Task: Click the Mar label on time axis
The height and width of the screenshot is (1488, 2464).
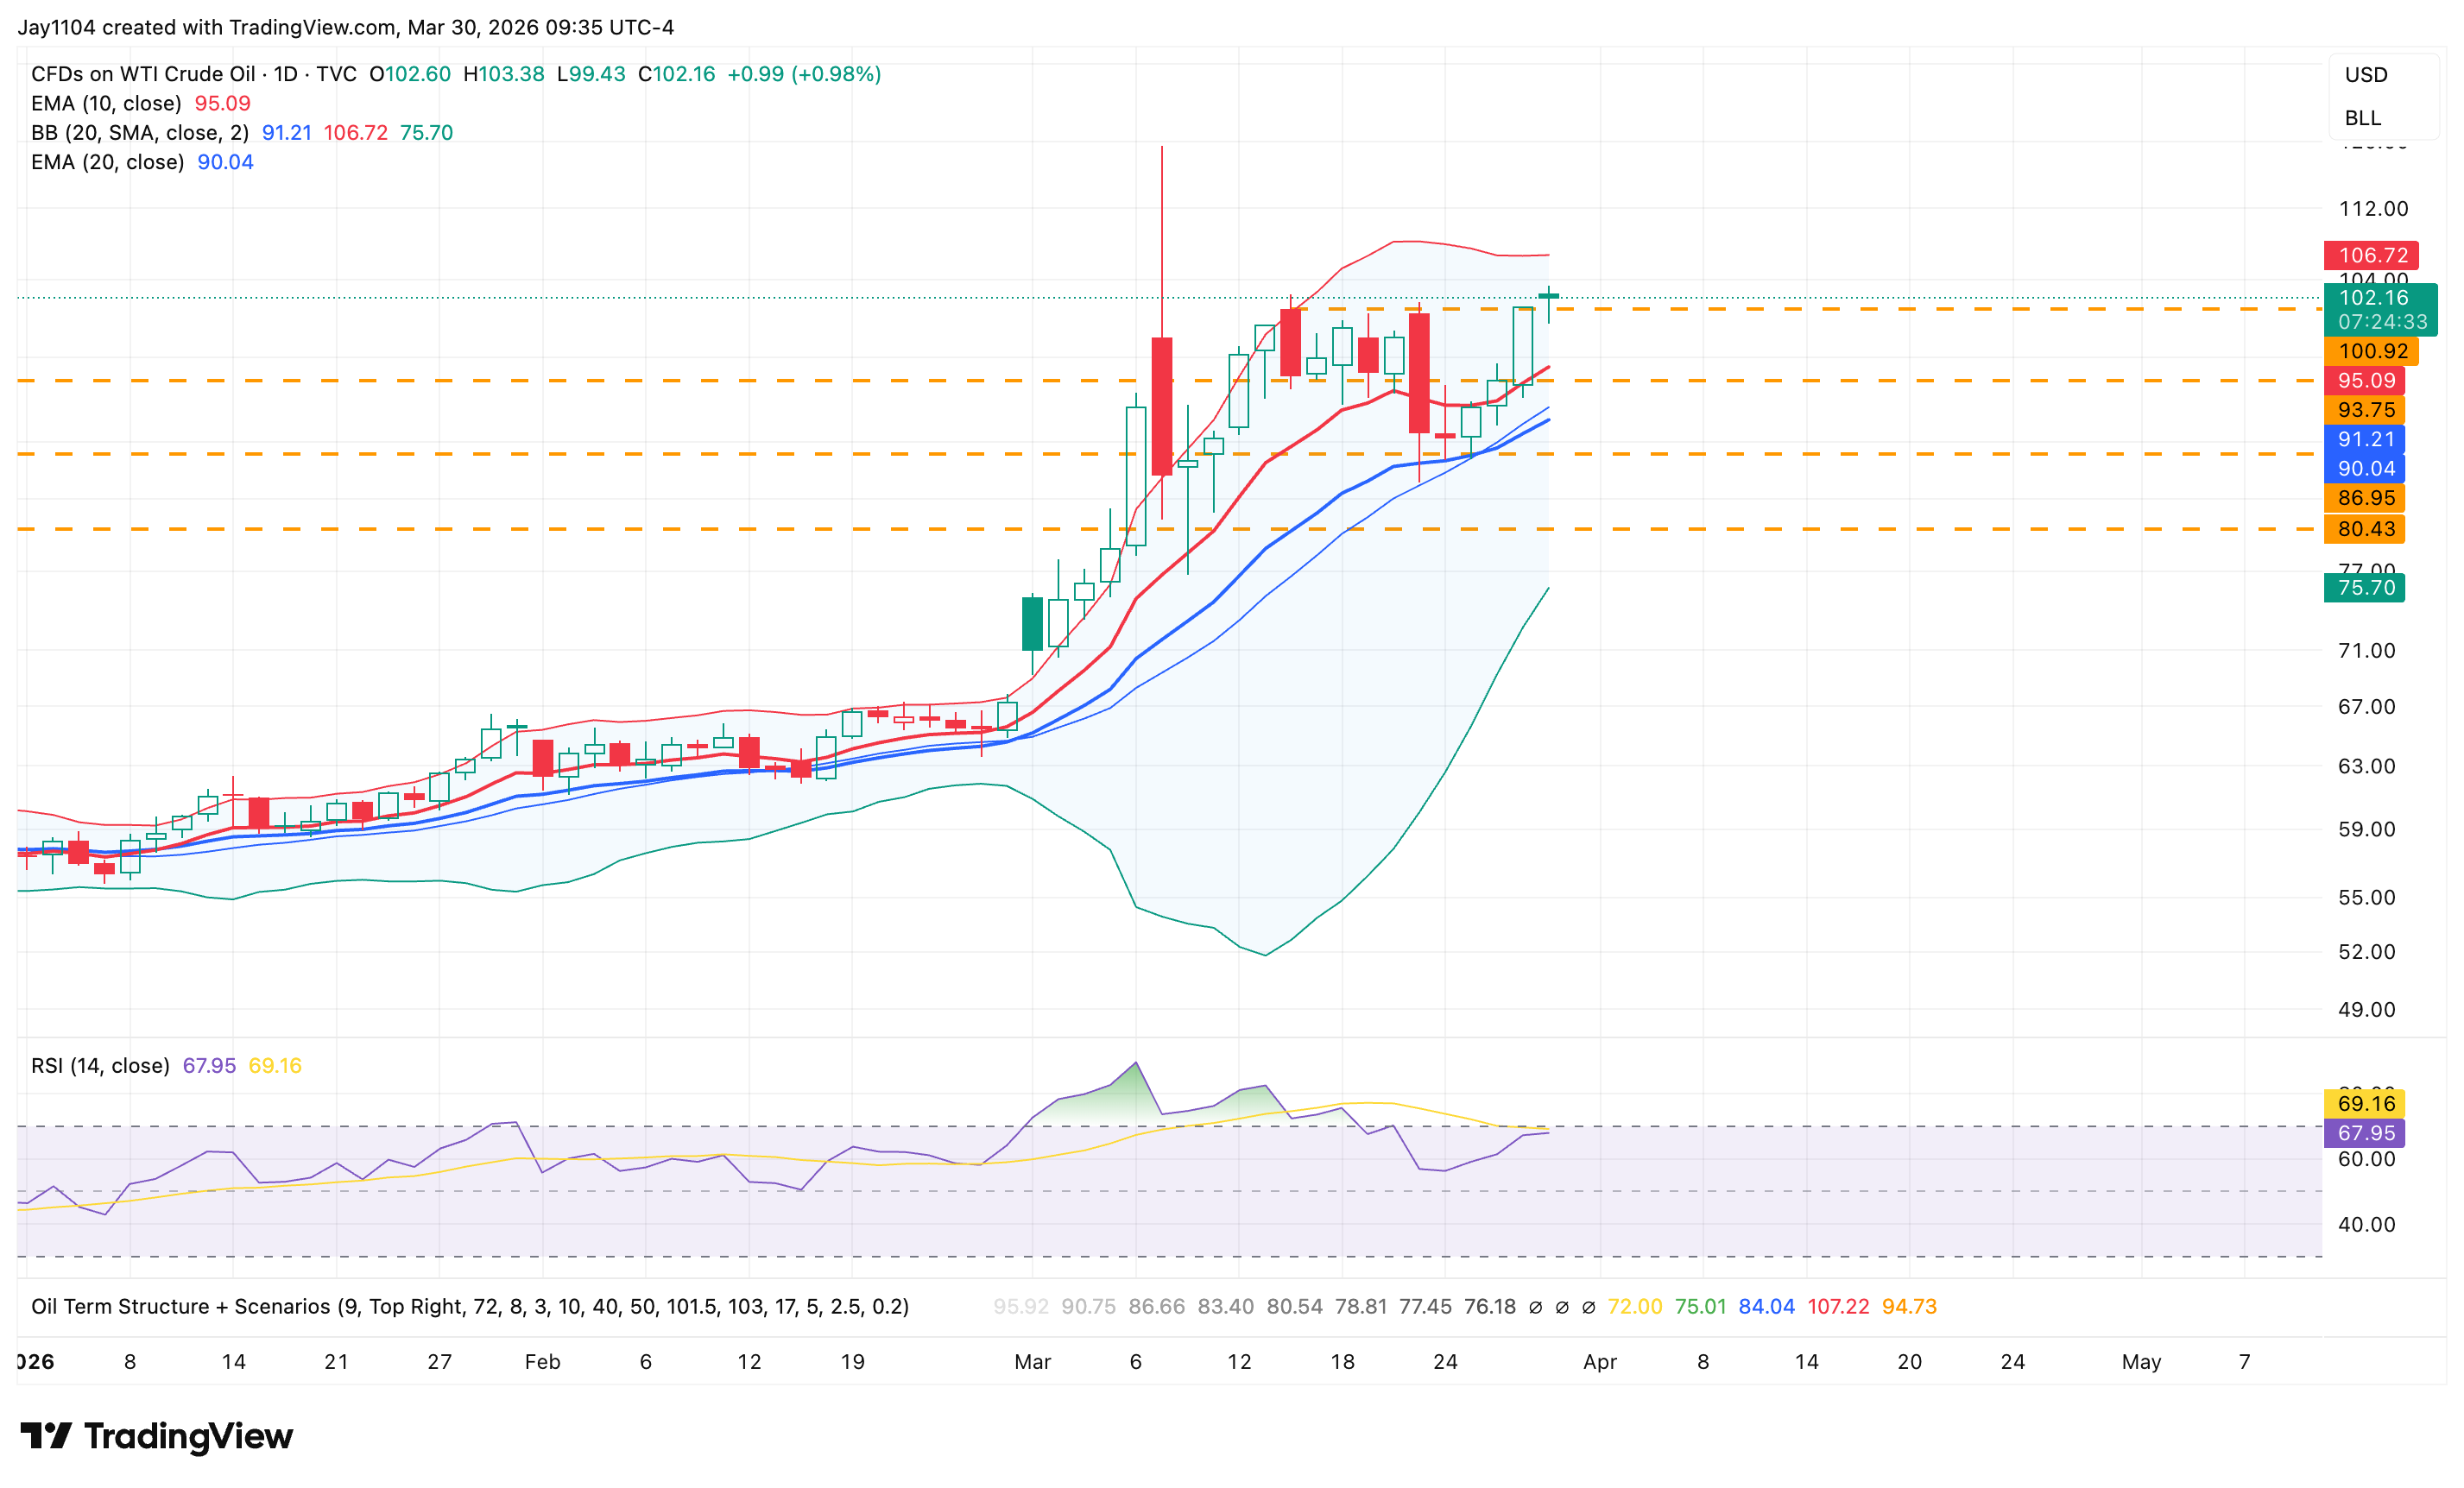Action: tap(1032, 1361)
